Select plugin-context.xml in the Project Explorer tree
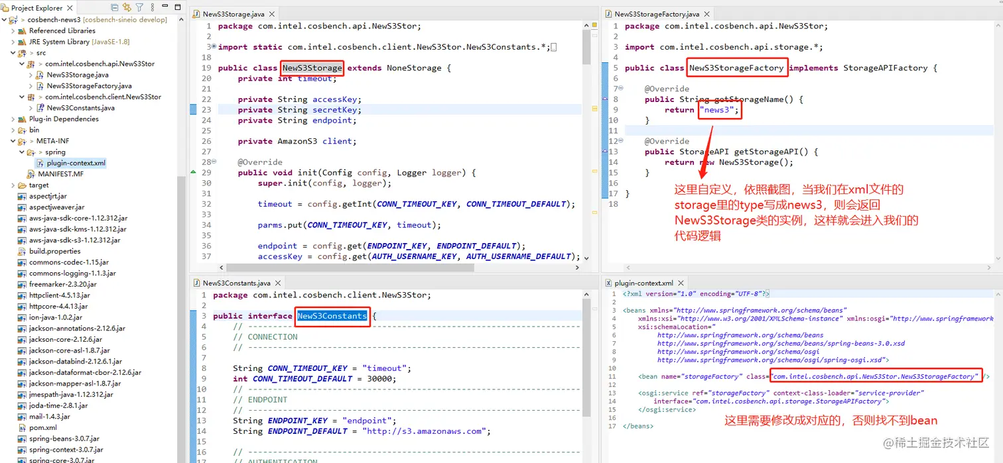The height and width of the screenshot is (463, 1003). (76, 163)
